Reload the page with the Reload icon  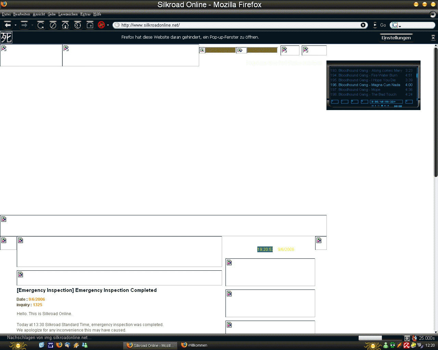(x=41, y=25)
